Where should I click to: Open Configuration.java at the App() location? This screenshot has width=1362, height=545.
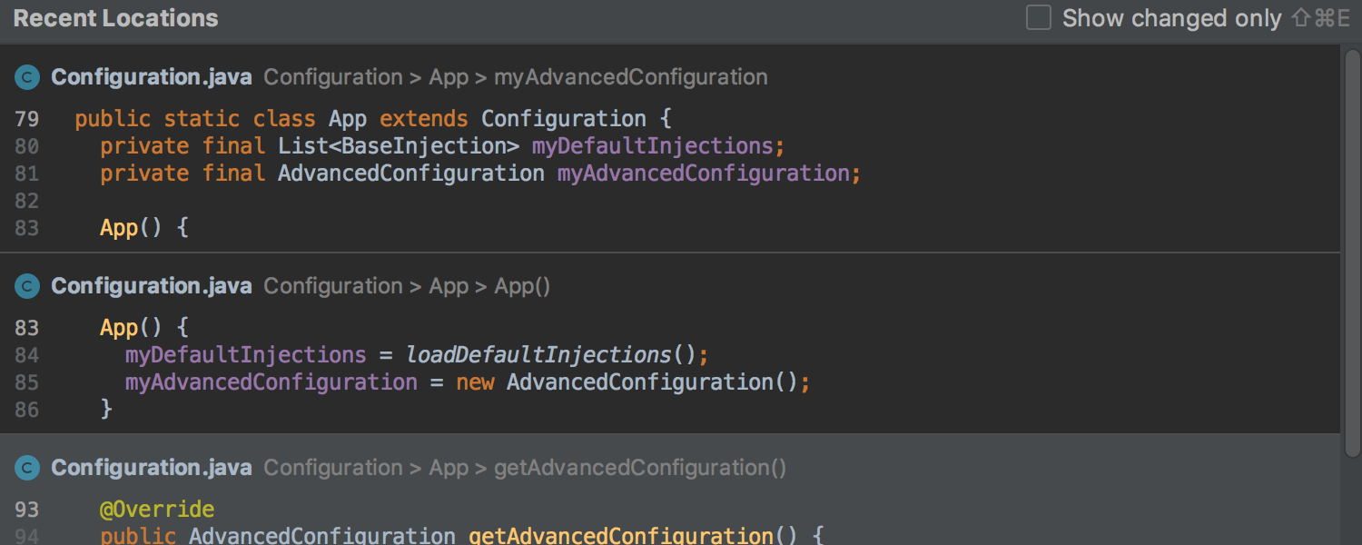click(151, 286)
